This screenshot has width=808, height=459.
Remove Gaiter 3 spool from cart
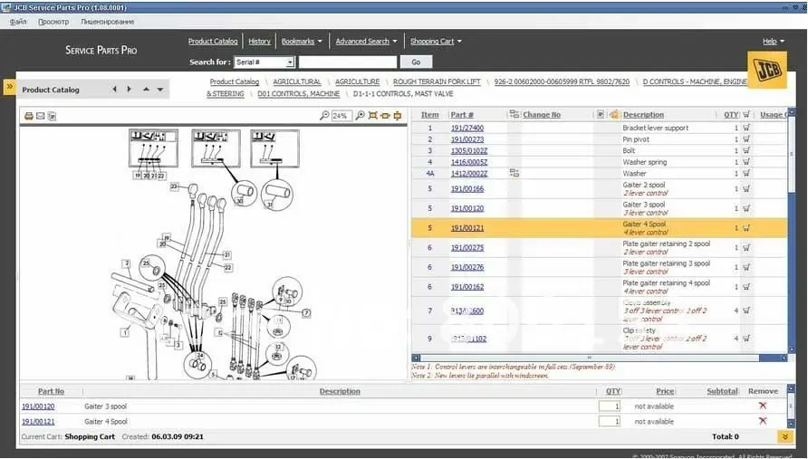(763, 406)
